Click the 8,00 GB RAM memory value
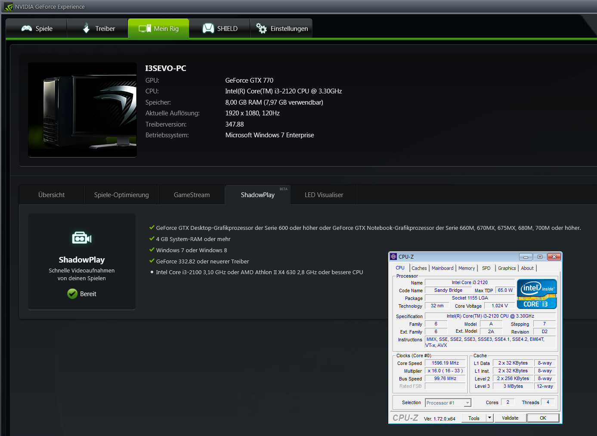The height and width of the screenshot is (436, 597). 274,102
